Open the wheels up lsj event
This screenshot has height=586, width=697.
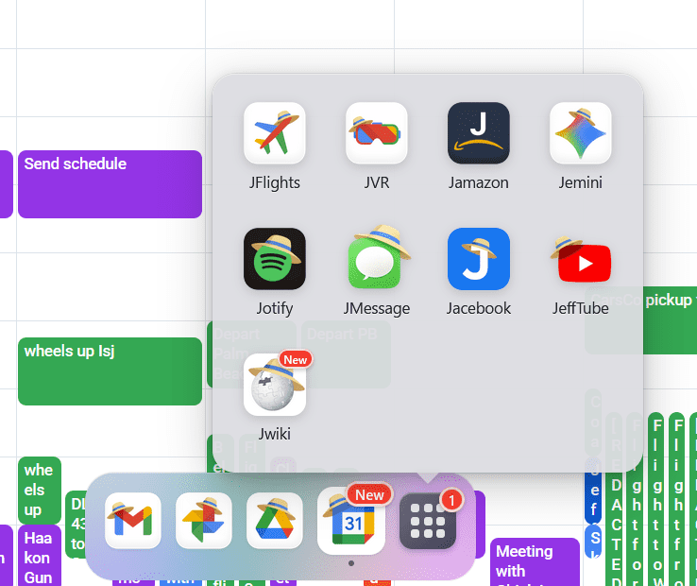click(x=110, y=371)
